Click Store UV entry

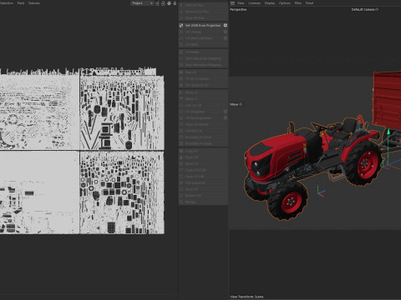203,189
